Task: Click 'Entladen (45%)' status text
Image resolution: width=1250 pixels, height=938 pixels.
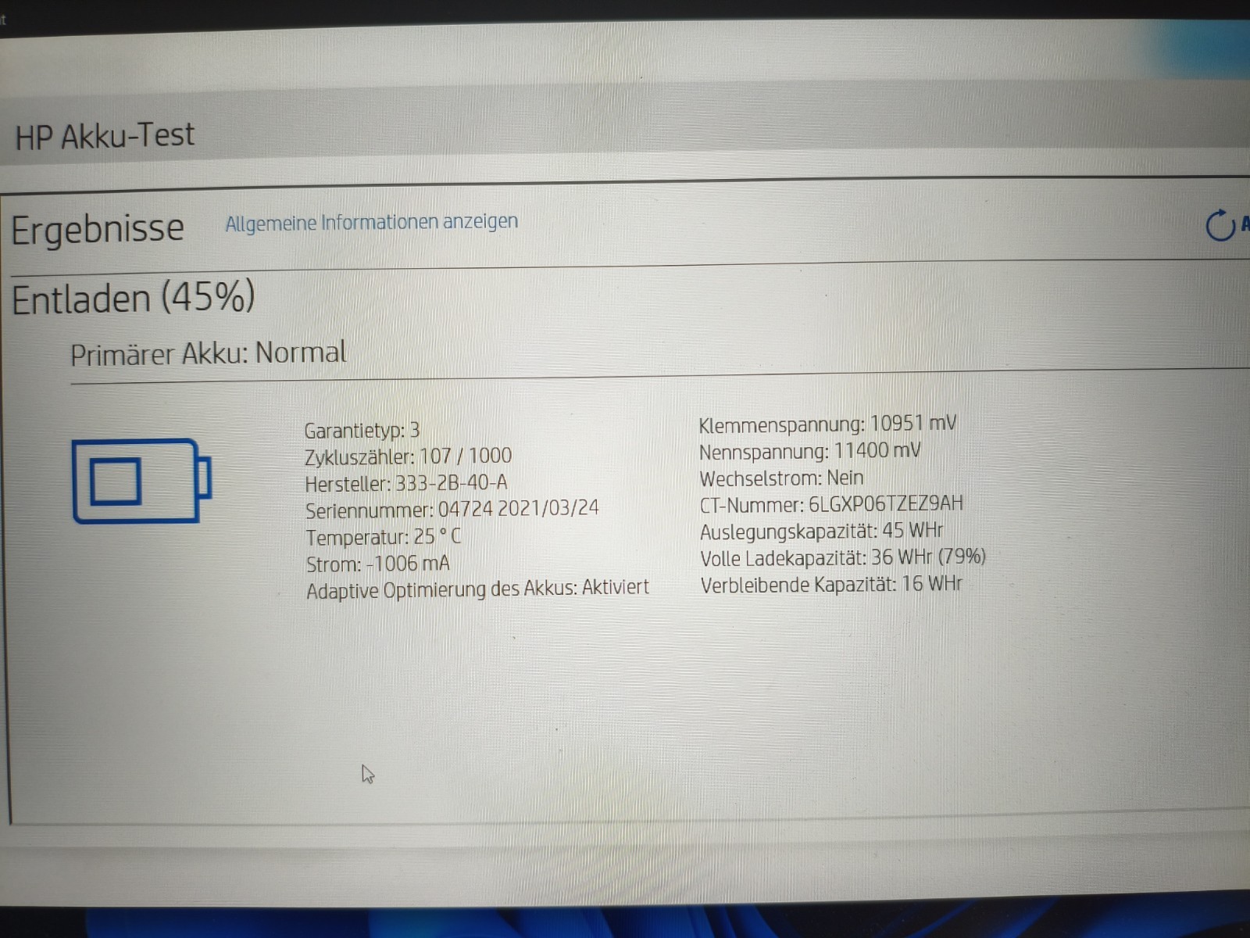Action: [134, 298]
